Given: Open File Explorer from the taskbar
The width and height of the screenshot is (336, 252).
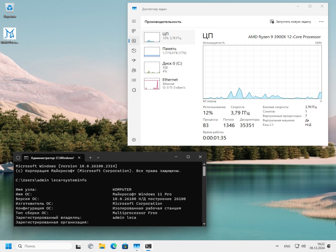Looking at the screenshot, I should (102, 246).
